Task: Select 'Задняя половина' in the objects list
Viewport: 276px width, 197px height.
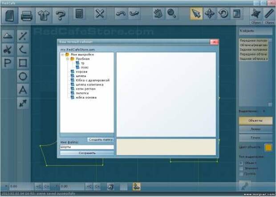Action: coord(253,50)
